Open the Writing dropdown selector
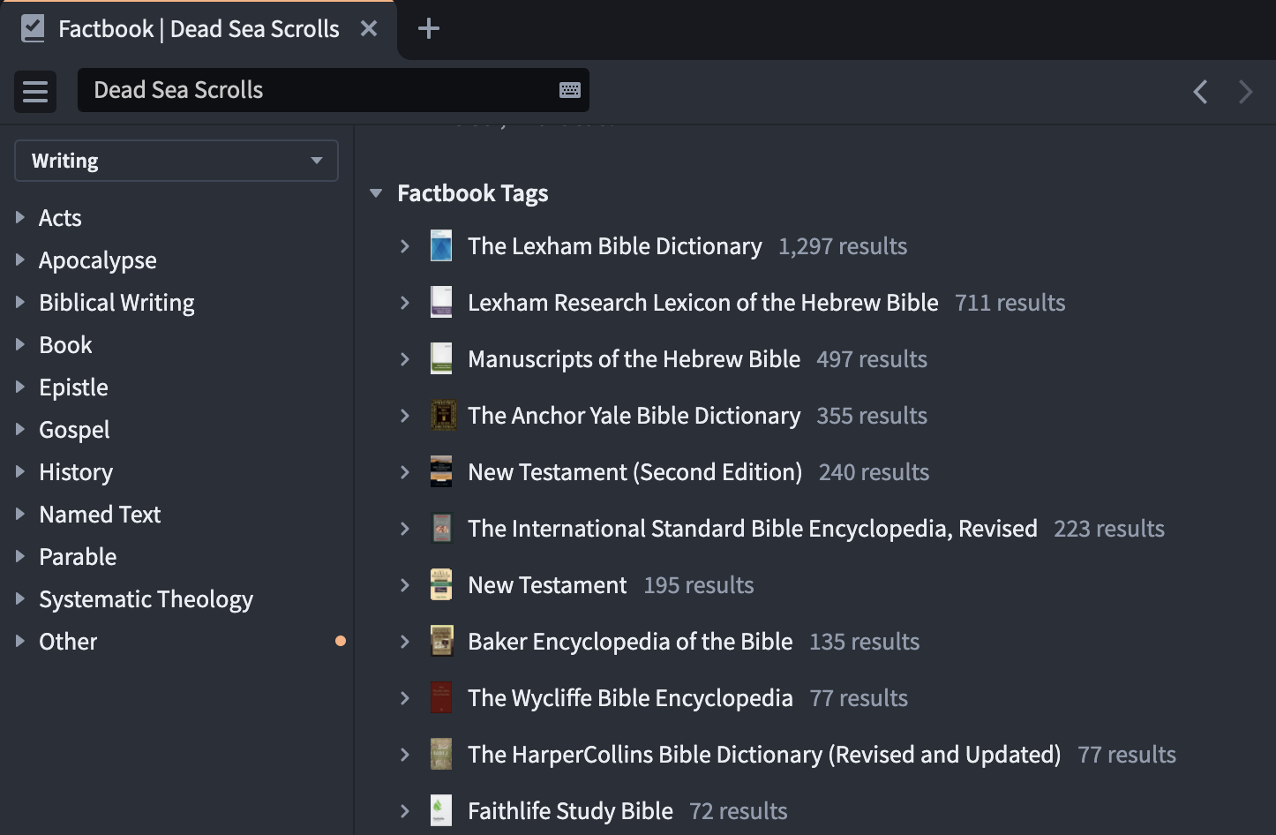The image size is (1276, 835). point(176,161)
